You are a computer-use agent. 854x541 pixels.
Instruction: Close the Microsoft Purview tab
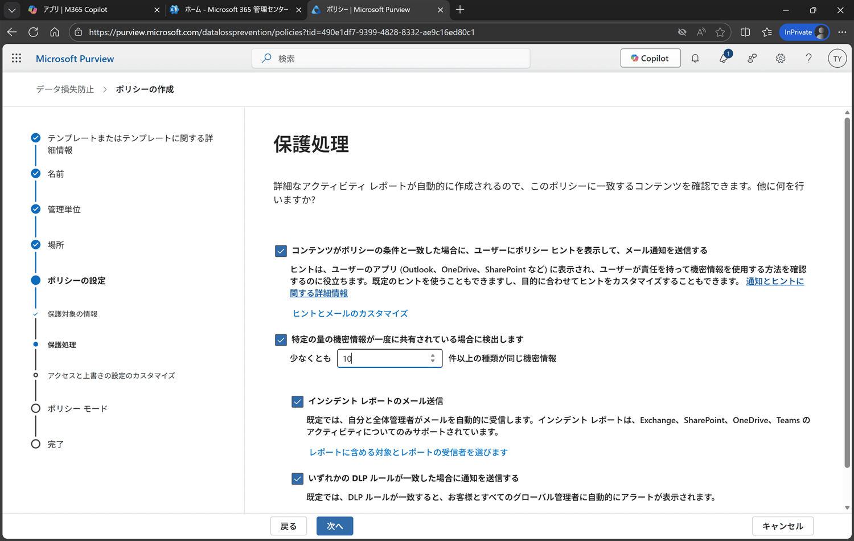coord(440,10)
